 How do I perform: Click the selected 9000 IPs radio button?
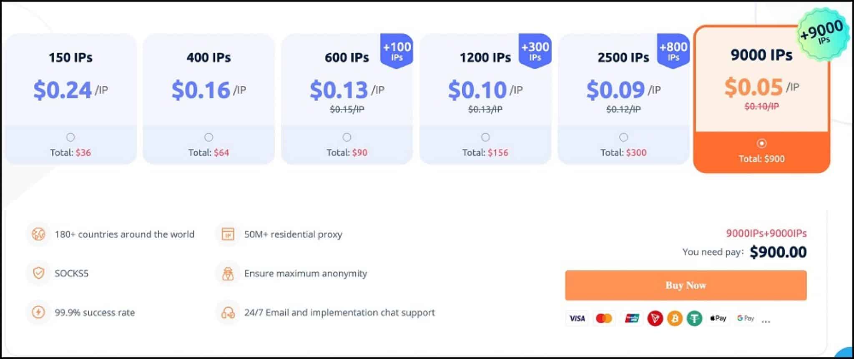point(761,143)
